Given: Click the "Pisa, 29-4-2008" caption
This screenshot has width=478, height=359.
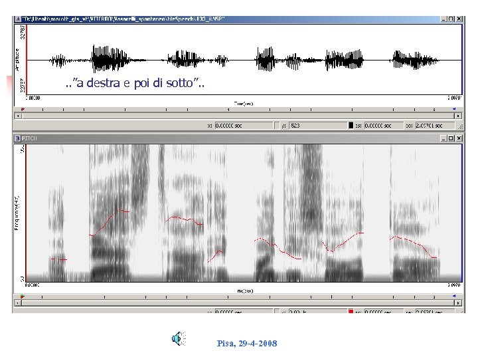Looking at the screenshot, I should click(x=247, y=344).
